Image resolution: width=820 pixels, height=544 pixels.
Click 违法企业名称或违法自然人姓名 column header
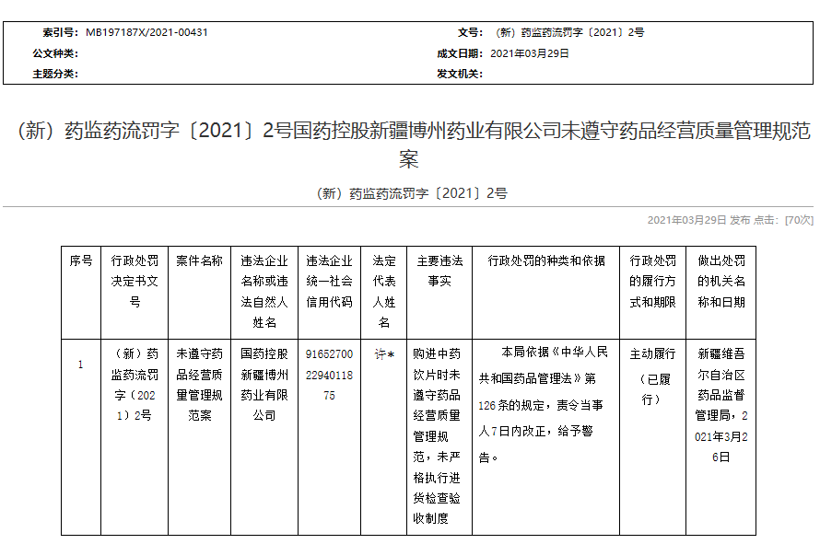point(264,292)
